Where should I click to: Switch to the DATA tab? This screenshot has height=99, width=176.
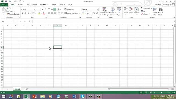click(54, 5)
